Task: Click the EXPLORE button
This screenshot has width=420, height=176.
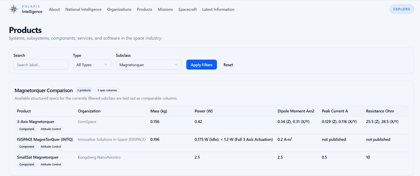Action: point(401,9)
